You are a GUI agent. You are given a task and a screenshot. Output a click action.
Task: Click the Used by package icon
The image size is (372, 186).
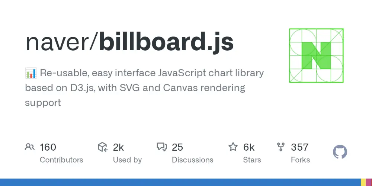pos(103,147)
